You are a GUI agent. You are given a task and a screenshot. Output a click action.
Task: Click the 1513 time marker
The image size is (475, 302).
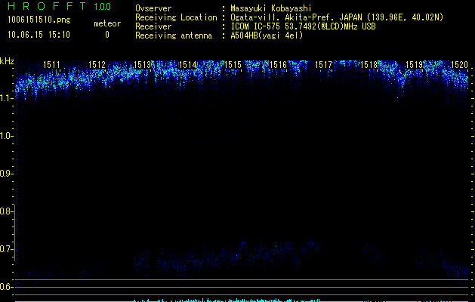(x=143, y=64)
